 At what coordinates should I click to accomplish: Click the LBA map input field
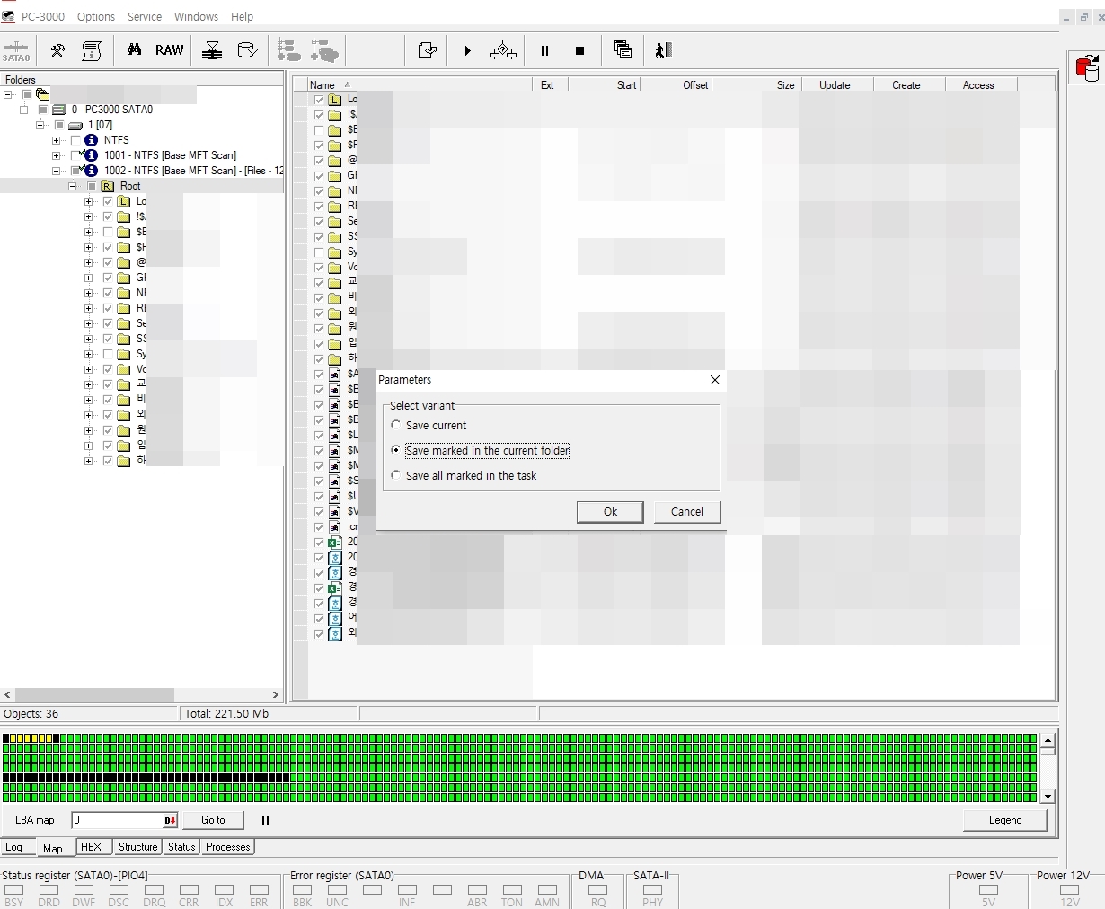(118, 820)
